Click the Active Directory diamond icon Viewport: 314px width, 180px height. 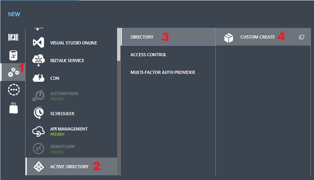pyautogui.click(x=39, y=166)
